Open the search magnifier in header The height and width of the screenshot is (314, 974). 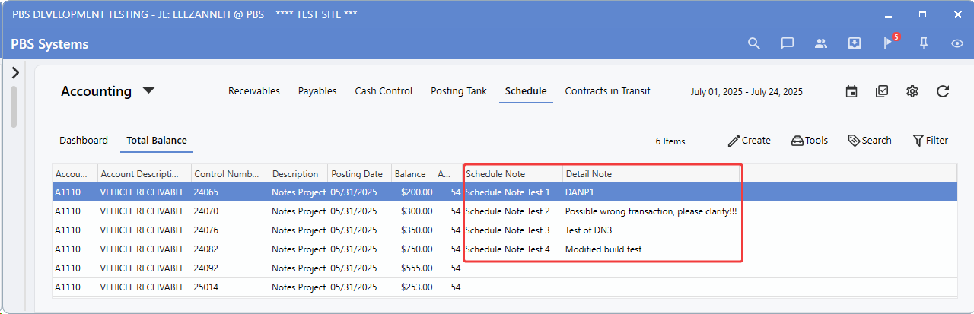753,43
